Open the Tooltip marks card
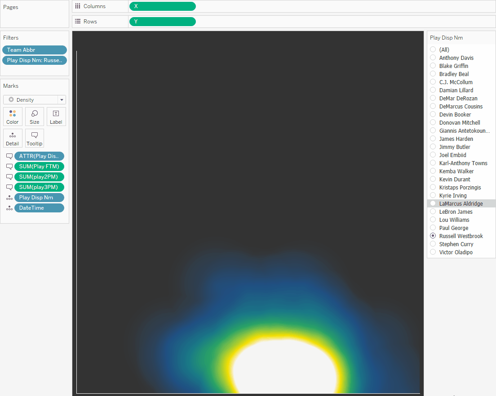 [x=35, y=138]
